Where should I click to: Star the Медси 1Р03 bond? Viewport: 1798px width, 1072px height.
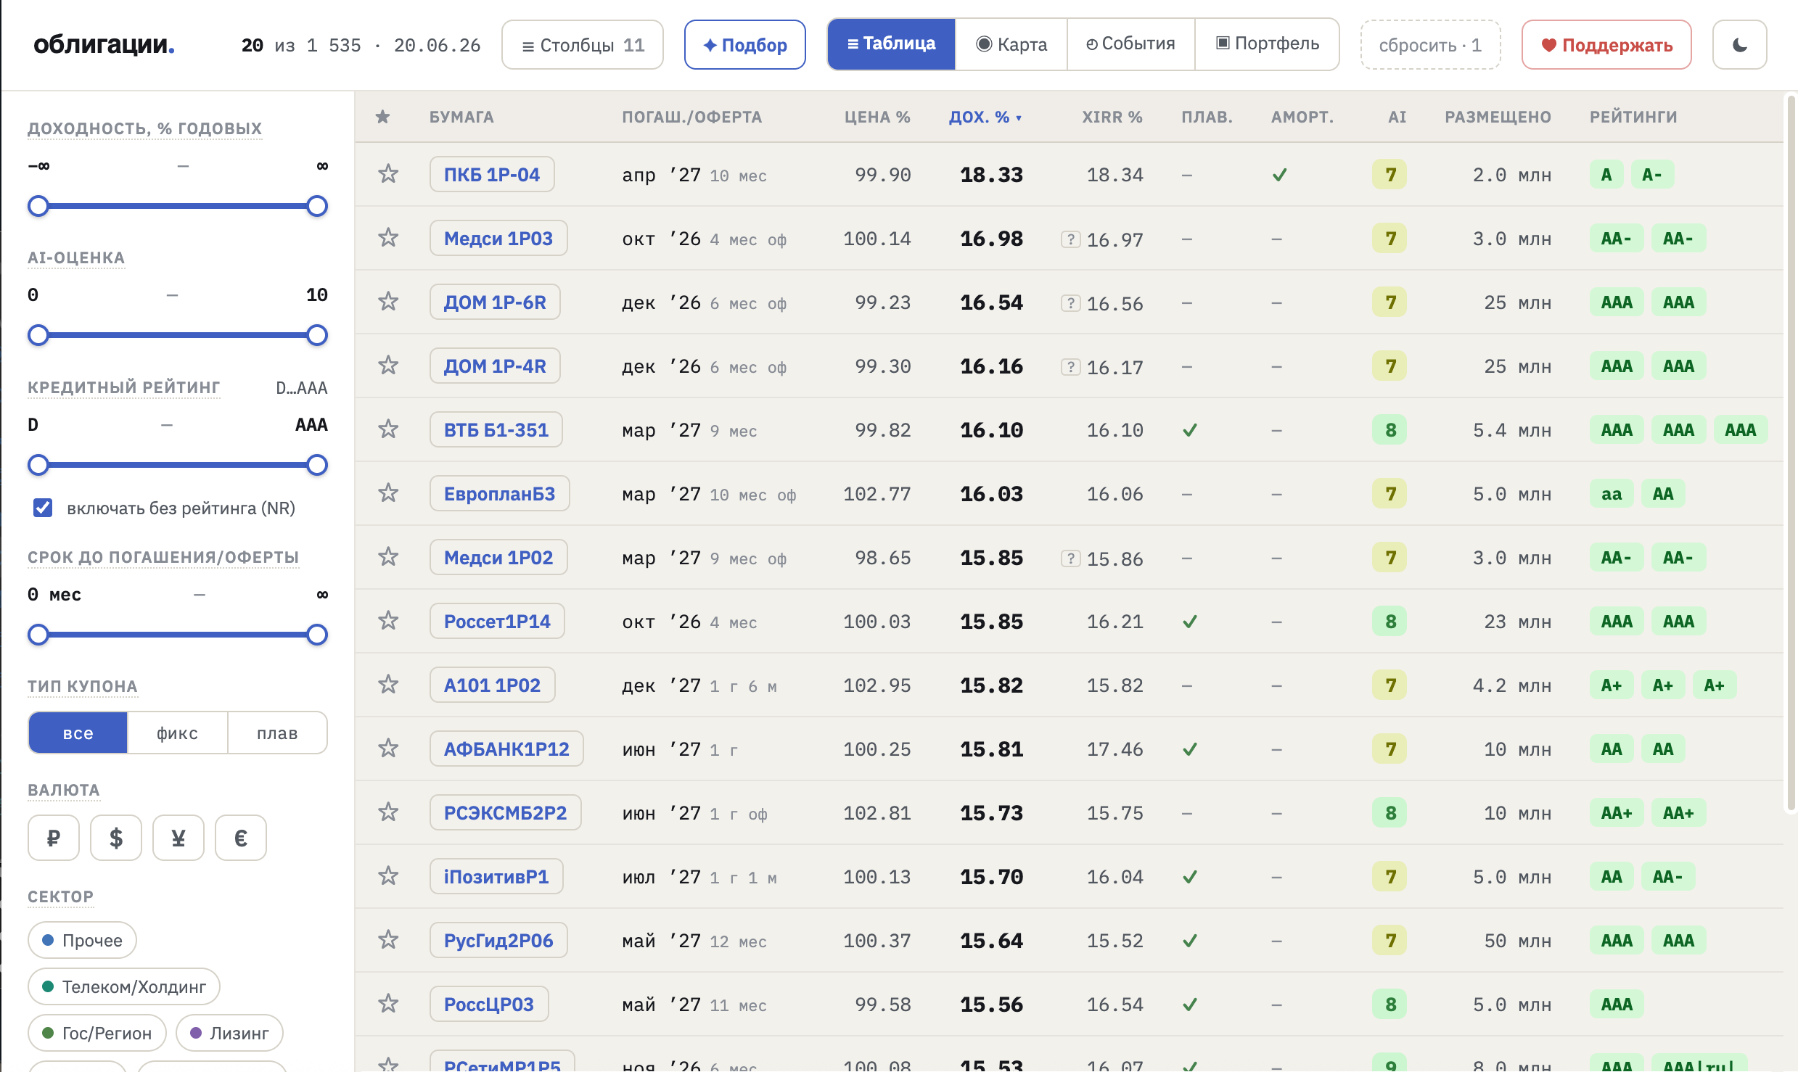click(x=388, y=238)
